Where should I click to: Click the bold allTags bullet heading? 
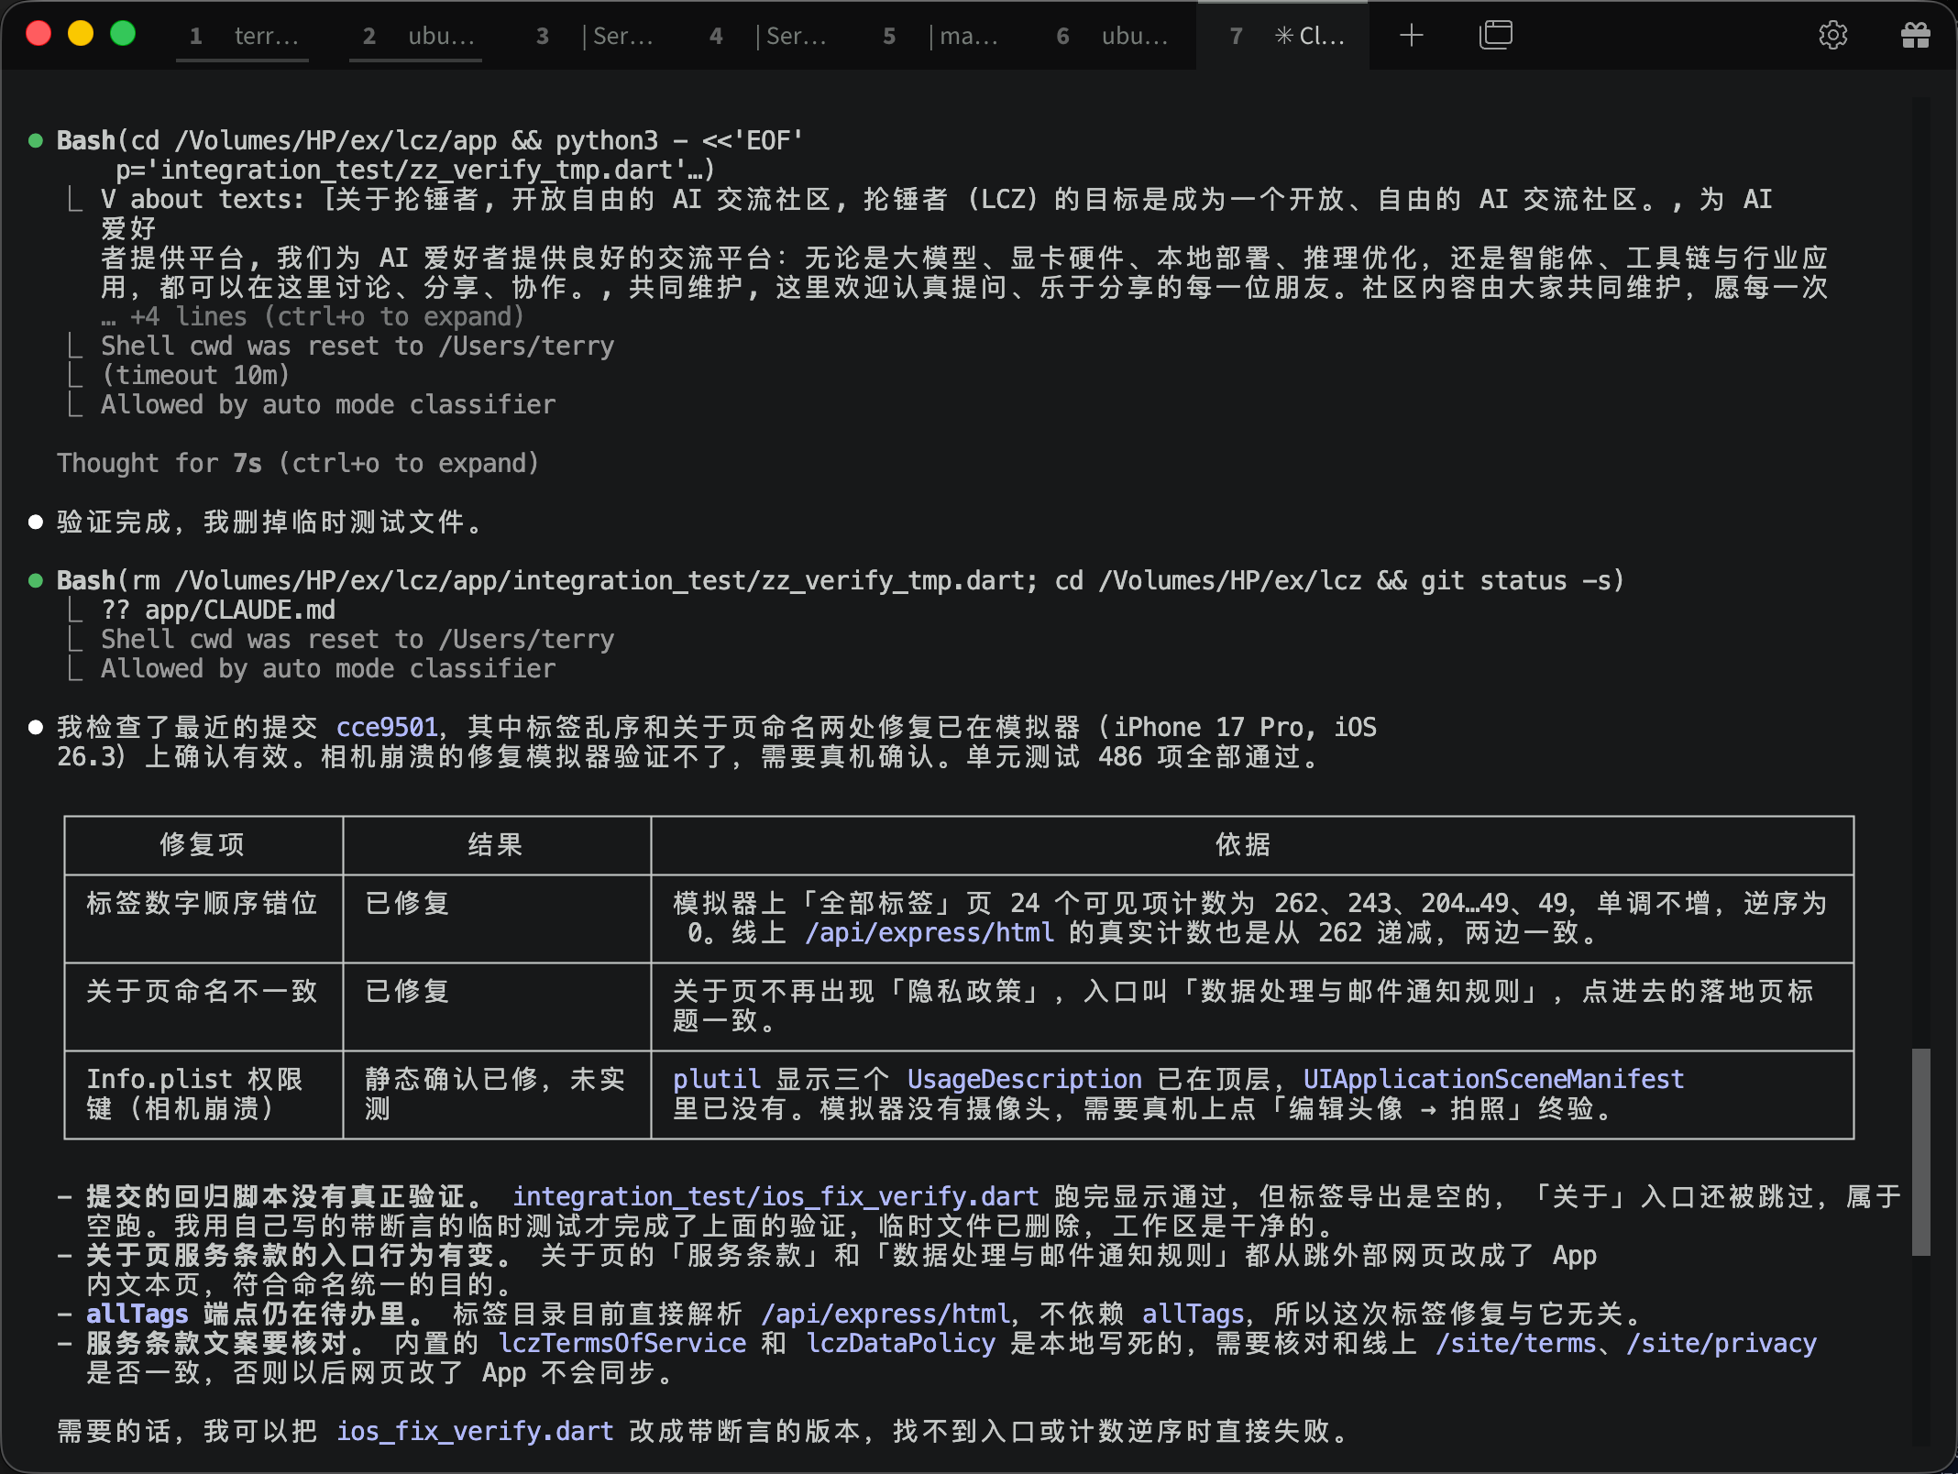[x=254, y=1314]
